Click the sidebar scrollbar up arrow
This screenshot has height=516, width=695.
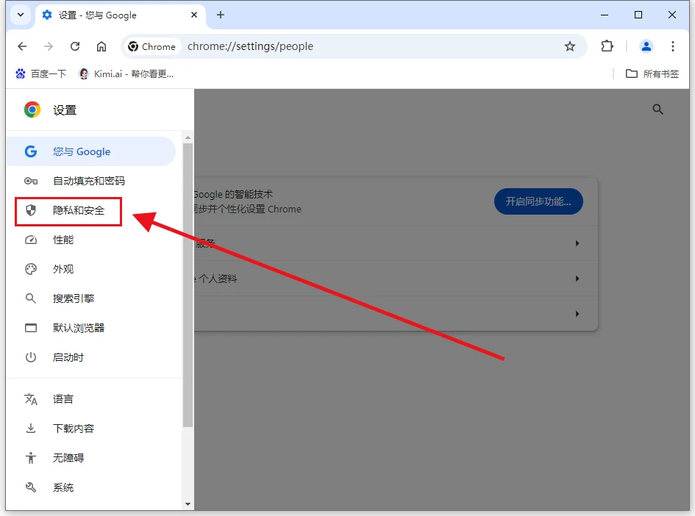tap(188, 137)
